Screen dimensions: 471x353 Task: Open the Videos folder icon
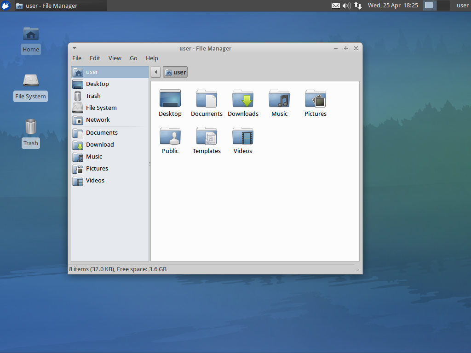coord(243,136)
